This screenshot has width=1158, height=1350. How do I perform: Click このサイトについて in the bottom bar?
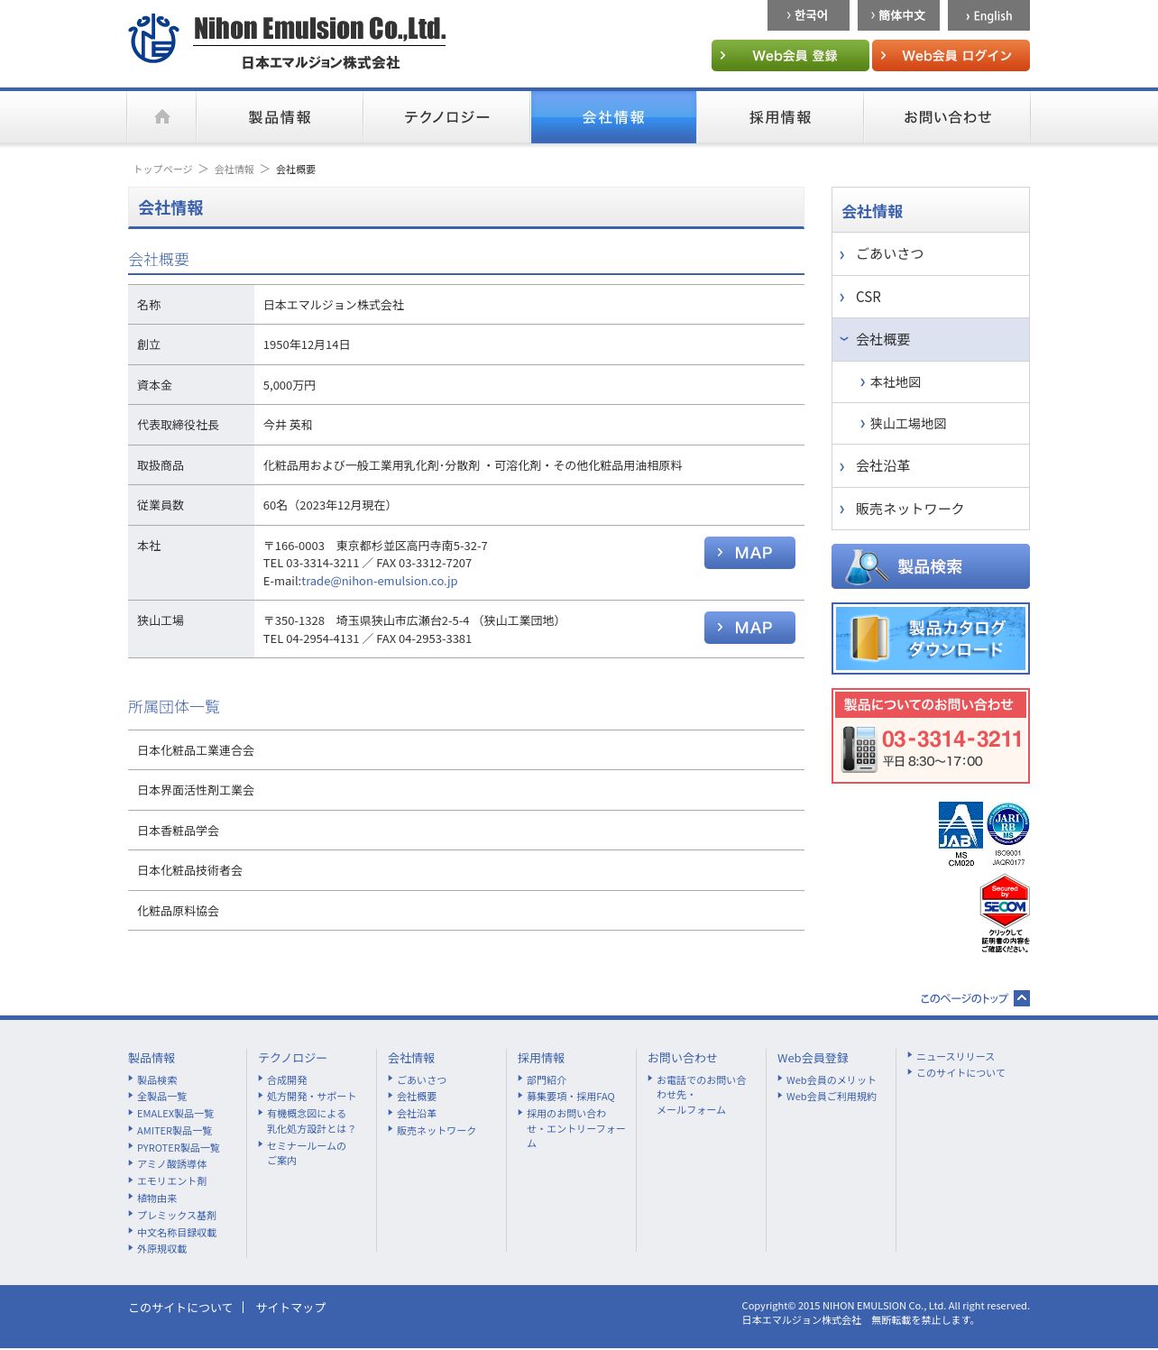[x=180, y=1308]
